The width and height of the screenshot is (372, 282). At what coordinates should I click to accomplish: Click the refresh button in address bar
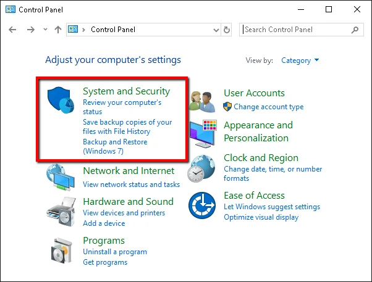(x=227, y=30)
